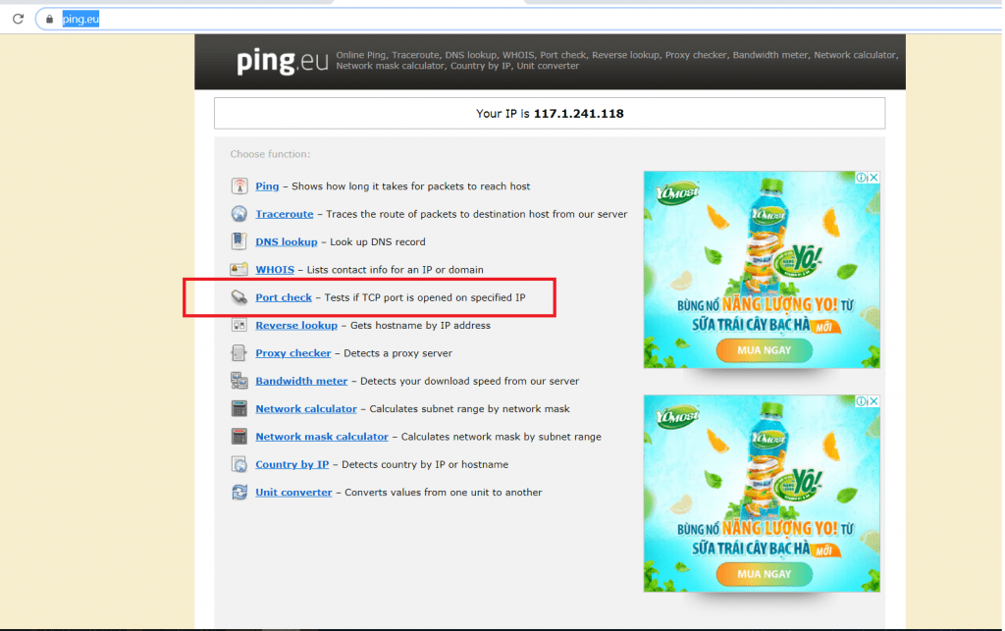Click the Port check plug icon
This screenshot has width=1005, height=631.
[238, 297]
